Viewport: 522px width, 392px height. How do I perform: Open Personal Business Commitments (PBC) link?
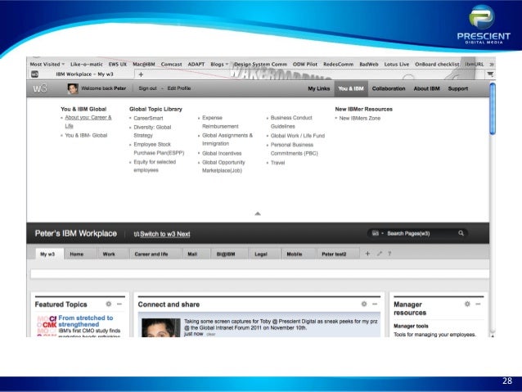(294, 149)
